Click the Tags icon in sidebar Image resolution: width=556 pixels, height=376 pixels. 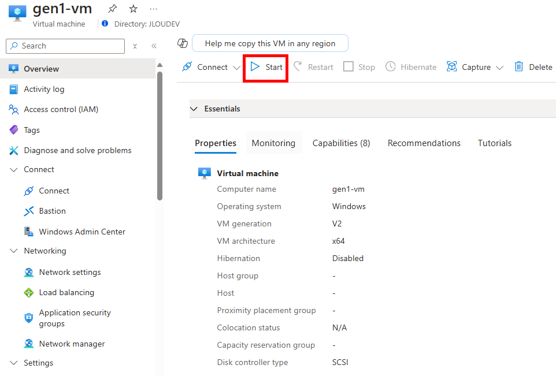tap(13, 130)
